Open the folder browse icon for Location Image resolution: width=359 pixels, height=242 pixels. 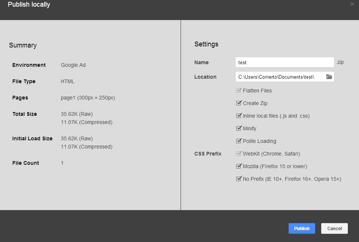[329, 77]
